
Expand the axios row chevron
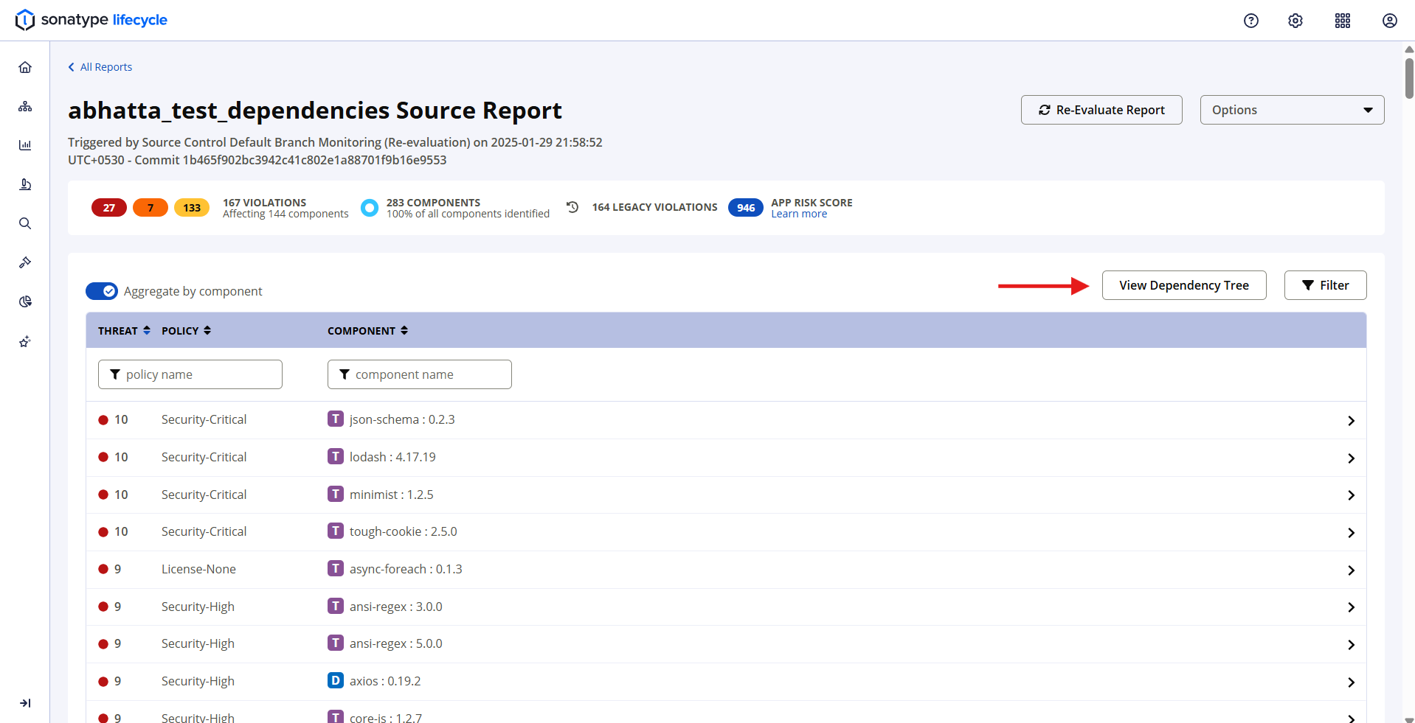(x=1351, y=682)
